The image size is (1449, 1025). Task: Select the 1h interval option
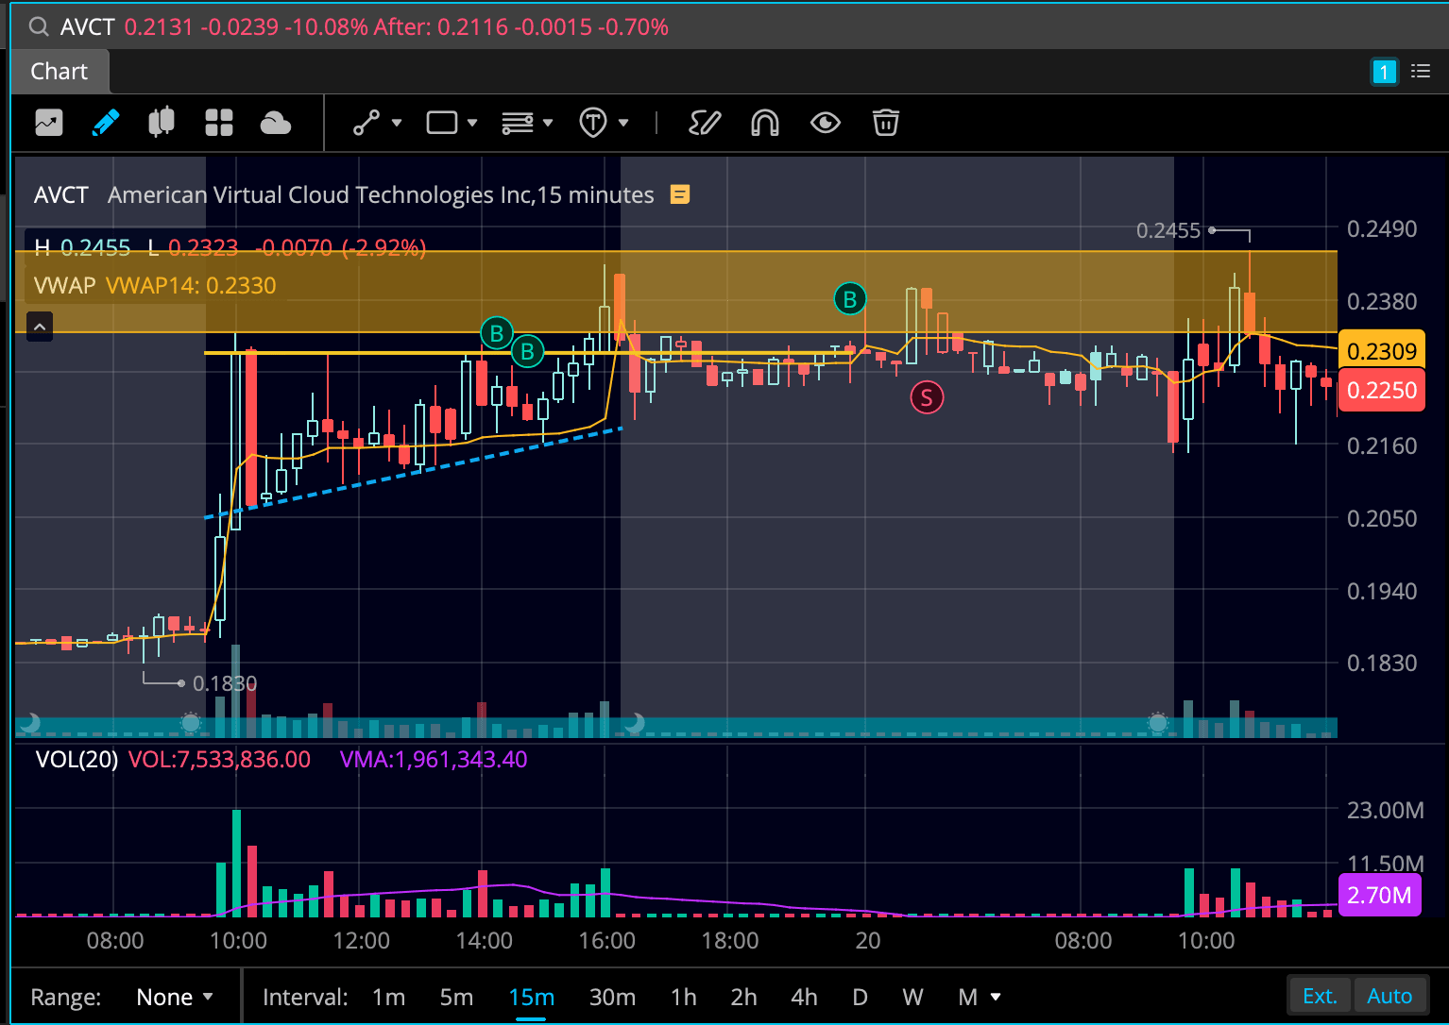point(683,998)
